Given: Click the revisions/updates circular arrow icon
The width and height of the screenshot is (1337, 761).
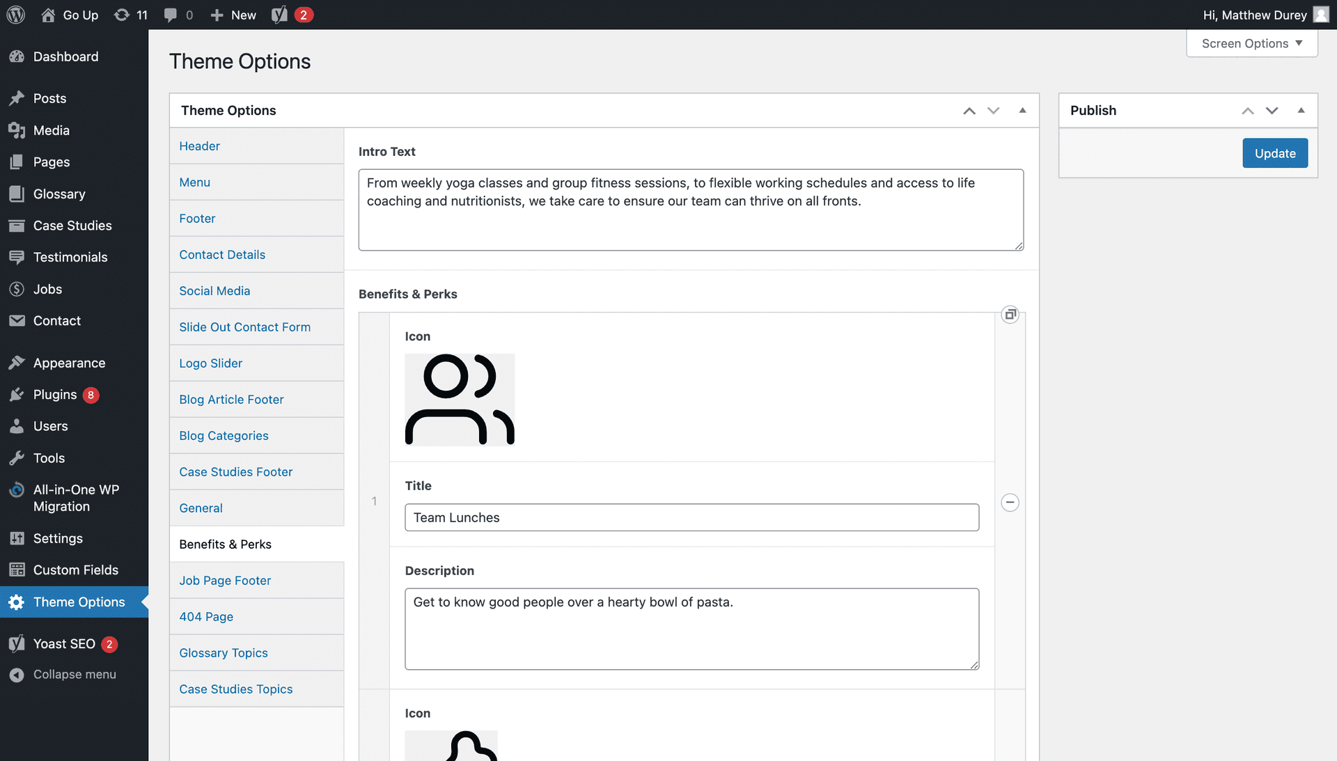Looking at the screenshot, I should [x=122, y=14].
